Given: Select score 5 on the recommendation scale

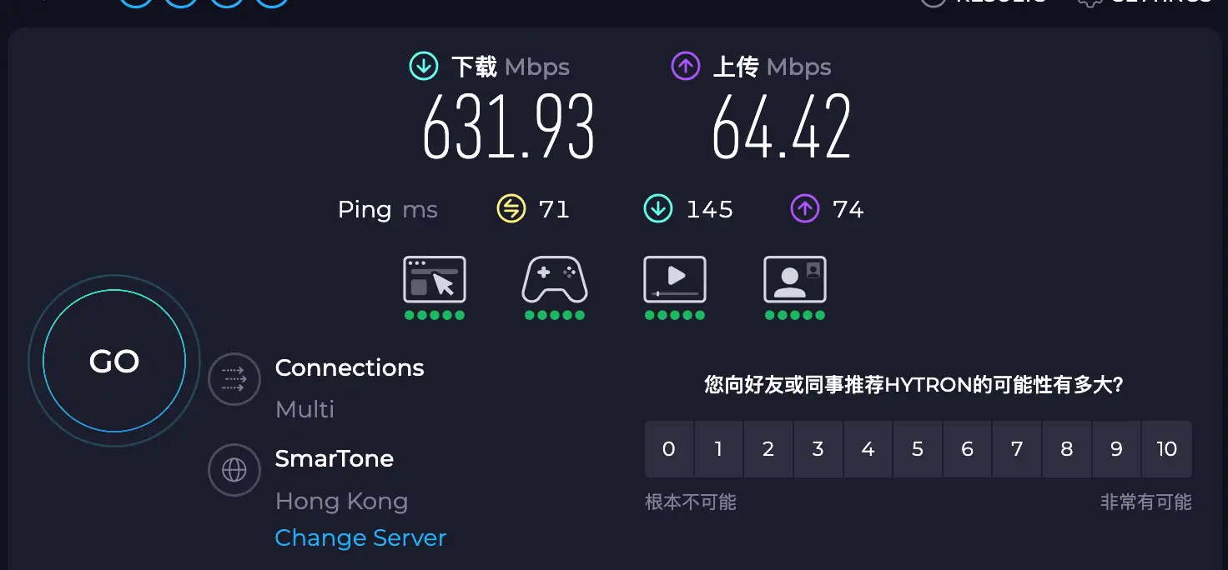Looking at the screenshot, I should tap(918, 449).
